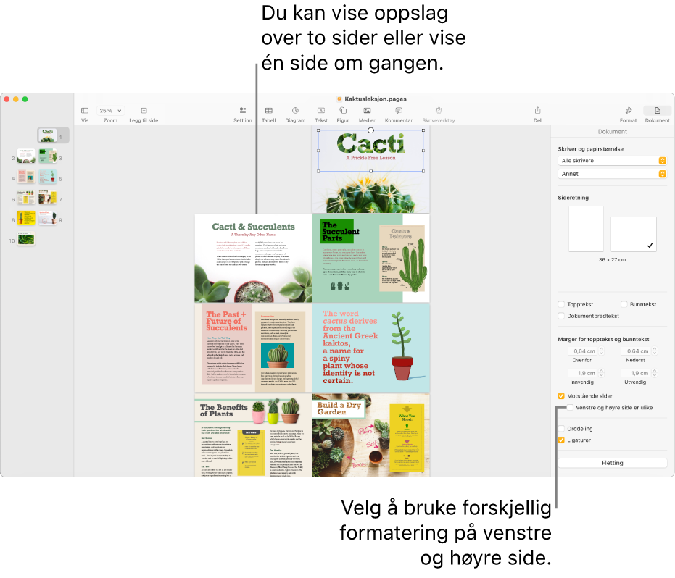The image size is (675, 578).
Task: Click the Cacti & Succulents page heading
Action: [x=254, y=227]
